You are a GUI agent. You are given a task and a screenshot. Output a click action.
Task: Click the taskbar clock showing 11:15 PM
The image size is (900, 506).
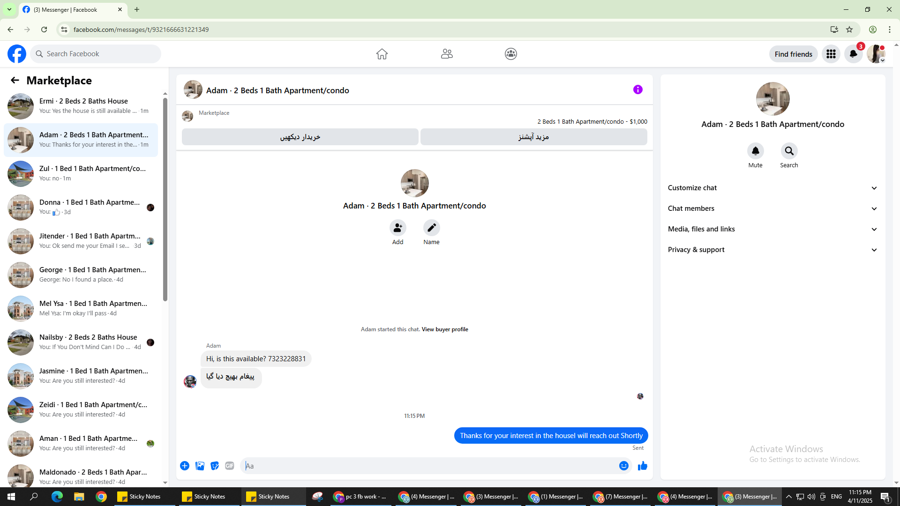point(860,497)
